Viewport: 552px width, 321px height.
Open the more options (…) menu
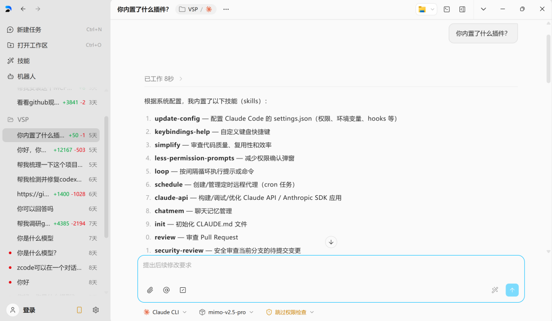click(226, 9)
